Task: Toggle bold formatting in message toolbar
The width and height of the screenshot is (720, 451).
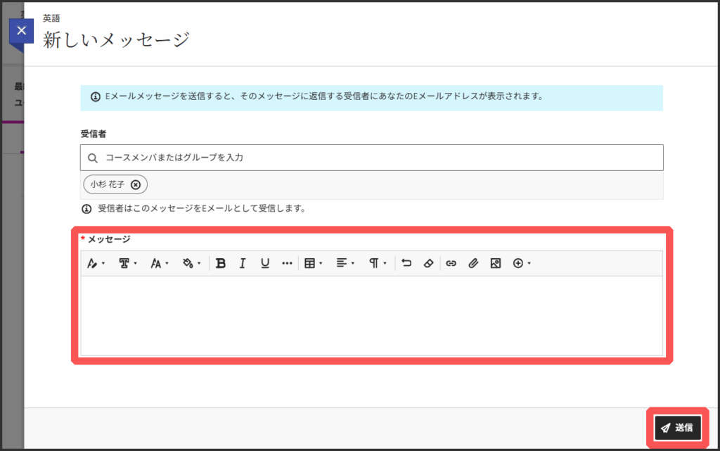Action: (x=221, y=263)
